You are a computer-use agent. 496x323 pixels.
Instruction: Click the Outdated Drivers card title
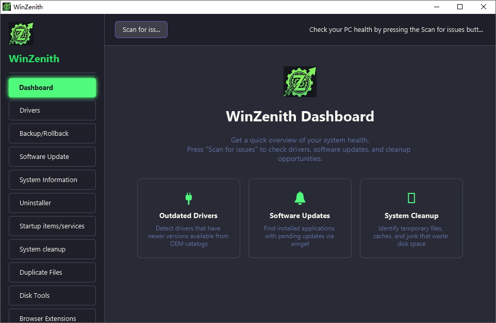point(189,216)
